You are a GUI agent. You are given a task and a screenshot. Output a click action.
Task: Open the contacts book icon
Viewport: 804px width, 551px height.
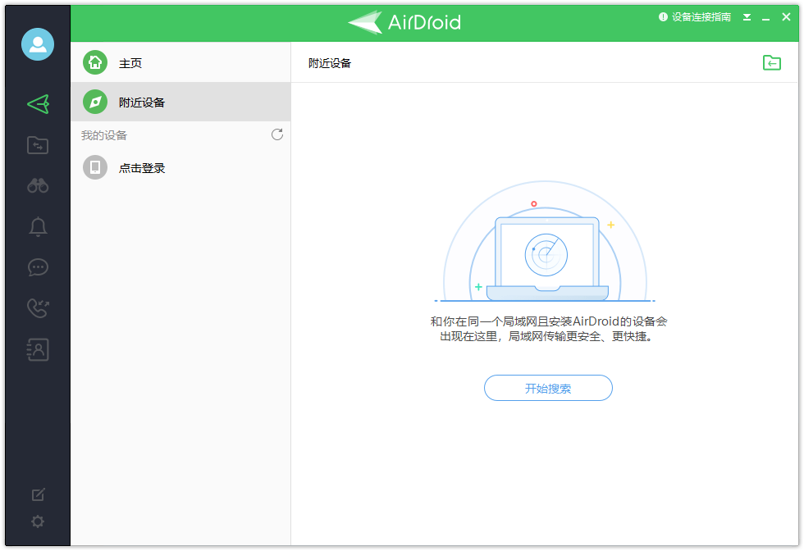pyautogui.click(x=38, y=349)
